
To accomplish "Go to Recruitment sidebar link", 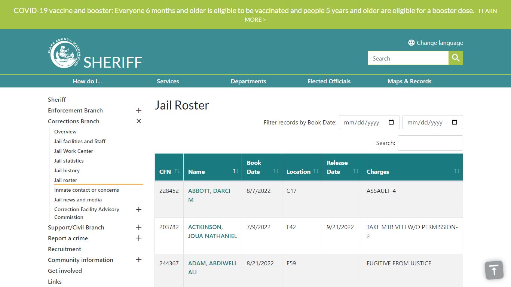I will 64,249.
